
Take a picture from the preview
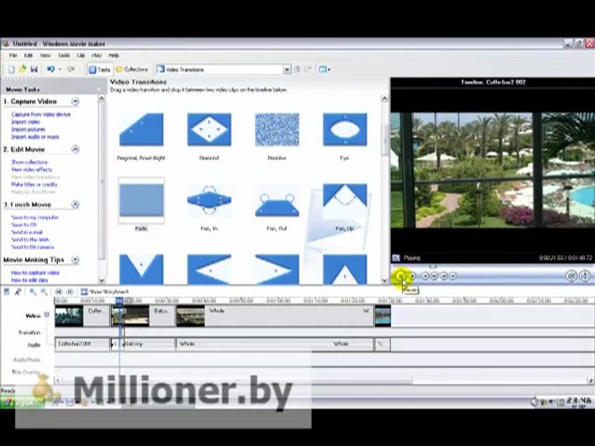[584, 276]
